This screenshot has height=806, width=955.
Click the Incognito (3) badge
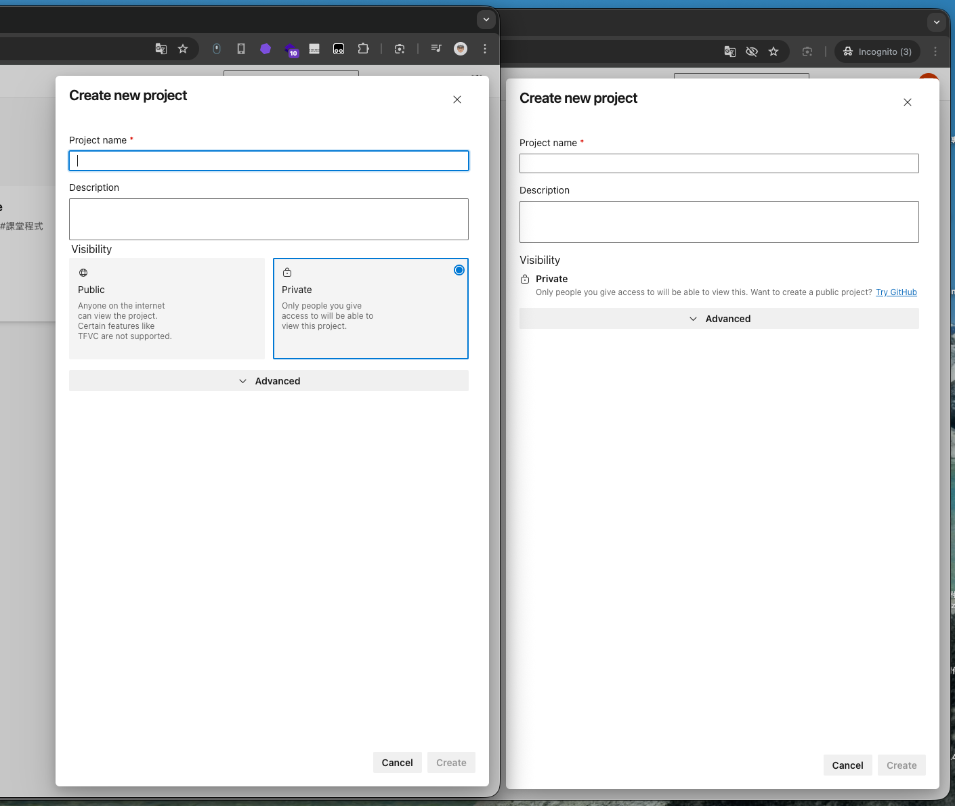coord(877,51)
